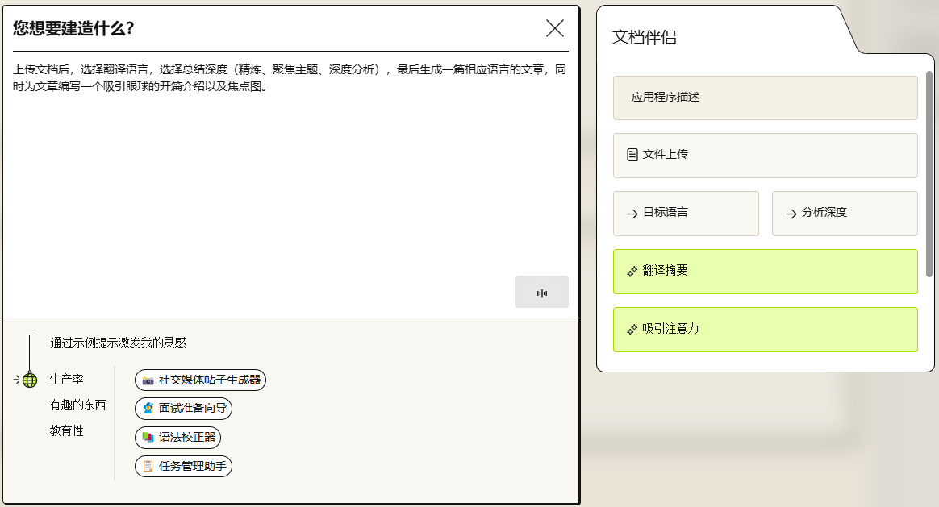Click the books icon in 语法校正器

pyautogui.click(x=148, y=438)
